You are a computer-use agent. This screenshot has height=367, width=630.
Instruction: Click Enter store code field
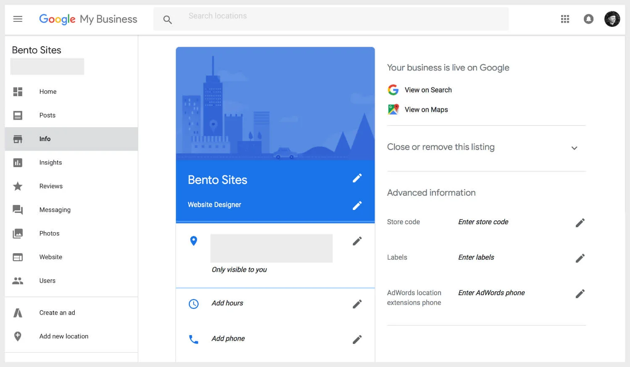483,222
